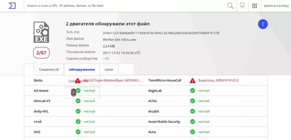Image resolution: width=291 pixels, height=140 pixels.
Task: Click the magnifying glass search icon
Action: click(x=230, y=6)
